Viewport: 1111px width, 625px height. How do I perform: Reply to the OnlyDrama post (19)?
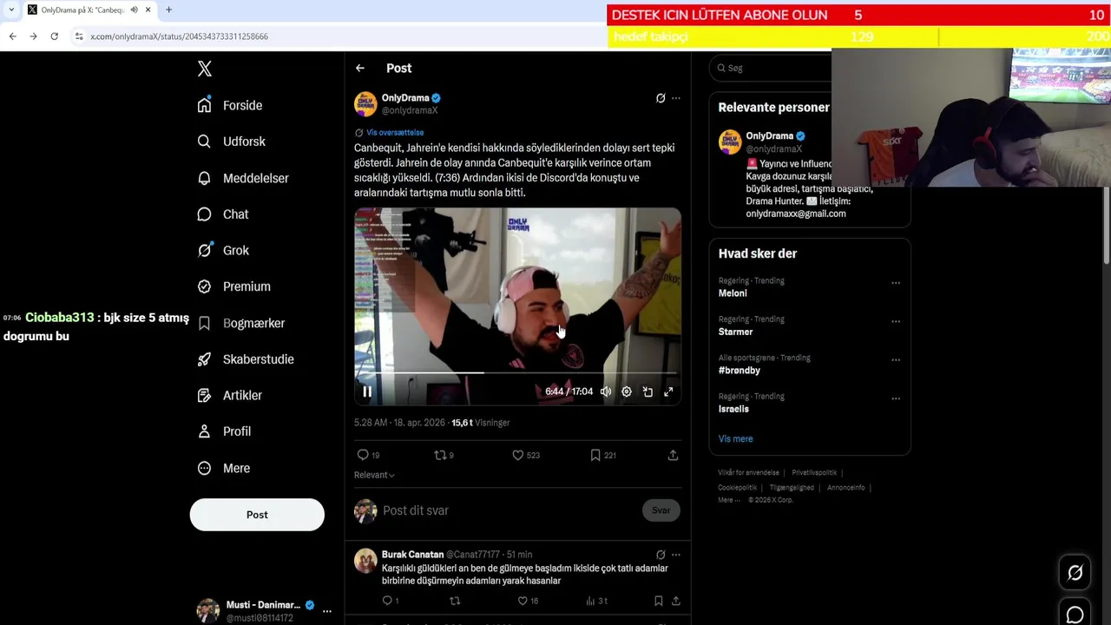369,455
